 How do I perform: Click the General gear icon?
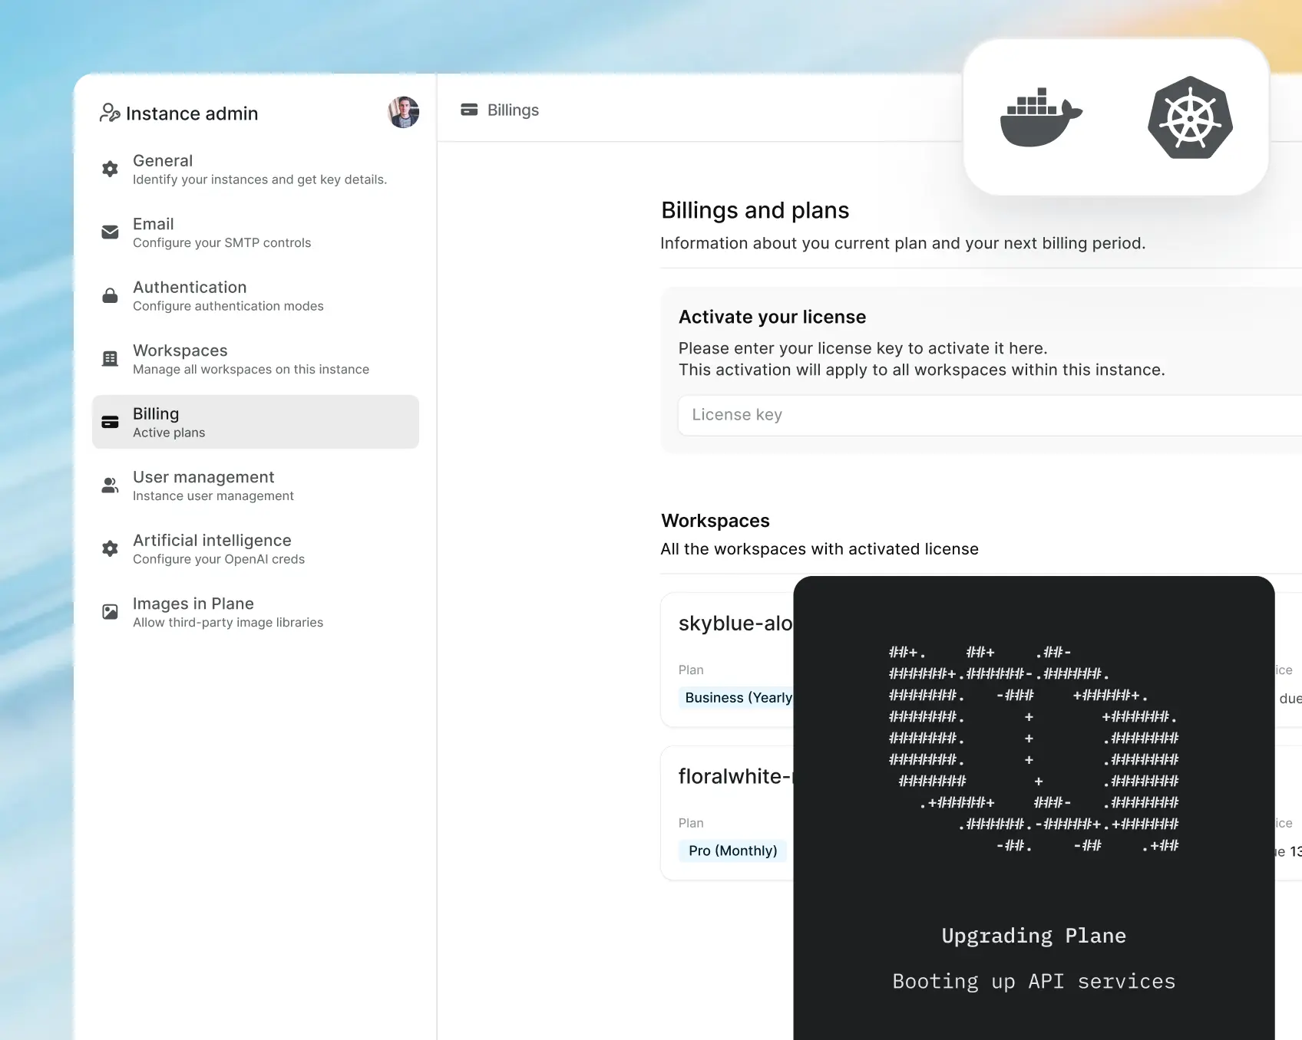[111, 169]
